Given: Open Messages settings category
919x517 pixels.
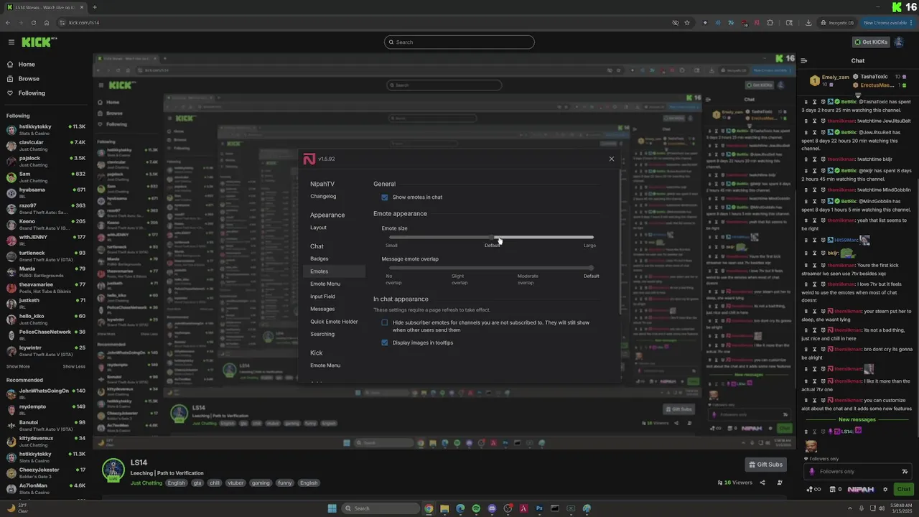Looking at the screenshot, I should (x=322, y=309).
